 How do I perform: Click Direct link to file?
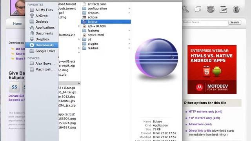click(x=200, y=130)
